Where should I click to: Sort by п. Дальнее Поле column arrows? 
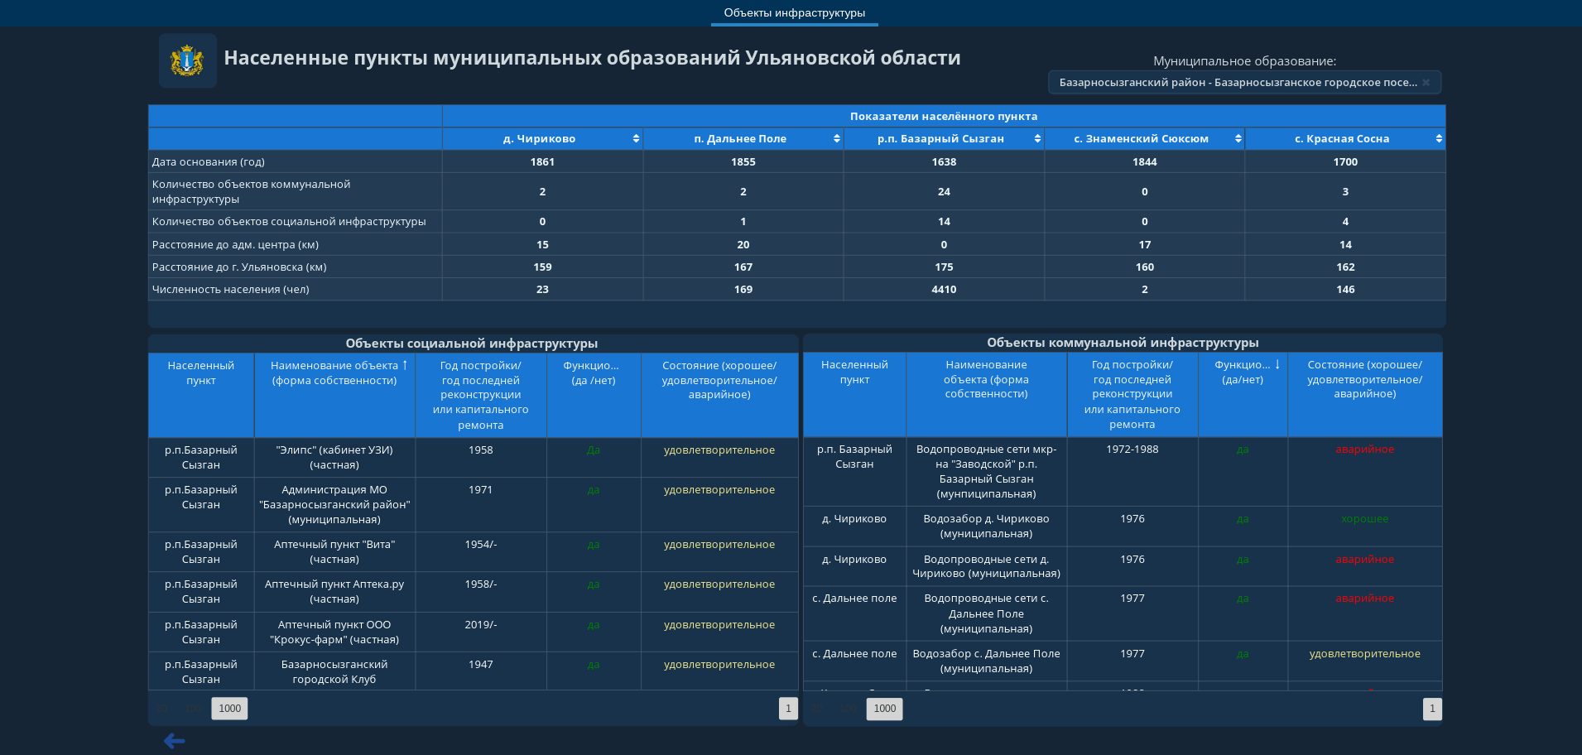click(x=837, y=139)
